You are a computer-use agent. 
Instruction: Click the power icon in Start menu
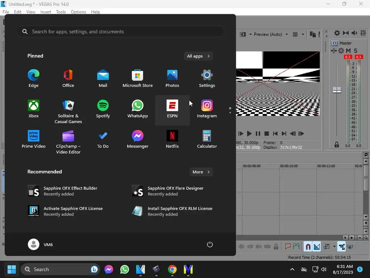(x=210, y=244)
